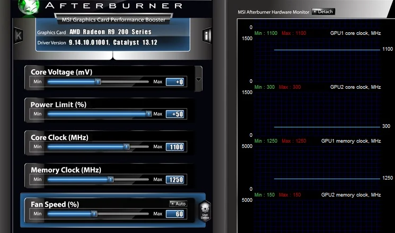Click 'MSI Afterburner Hardware Monitor' title
The height and width of the screenshot is (233, 395).
click(274, 12)
